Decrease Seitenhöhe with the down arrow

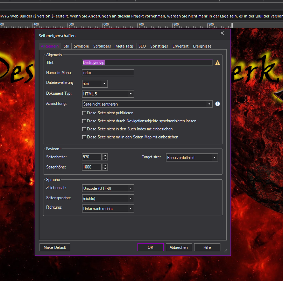pos(105,169)
